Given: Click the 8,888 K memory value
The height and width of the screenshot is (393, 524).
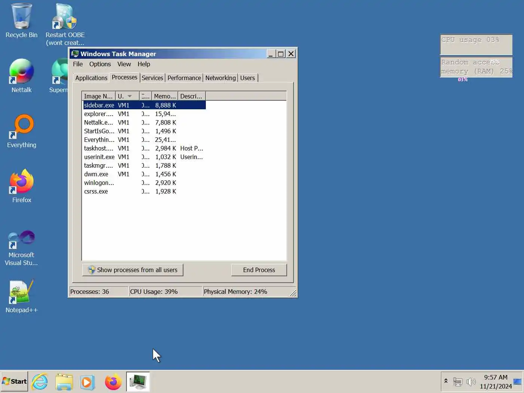Looking at the screenshot, I should 165,106.
